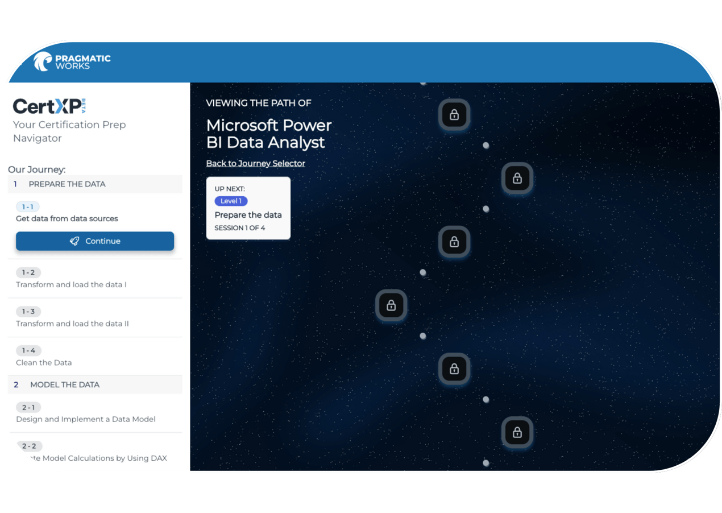Select the topmost locked node on the path
The width and height of the screenshot is (722, 513).
(454, 115)
